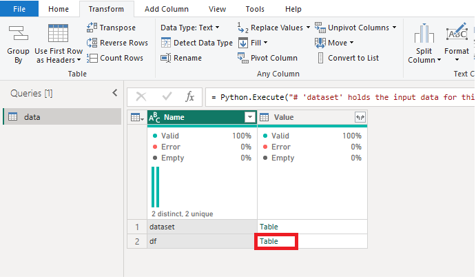Select the data query in Queries pane
The image size is (476, 279).
(32, 117)
